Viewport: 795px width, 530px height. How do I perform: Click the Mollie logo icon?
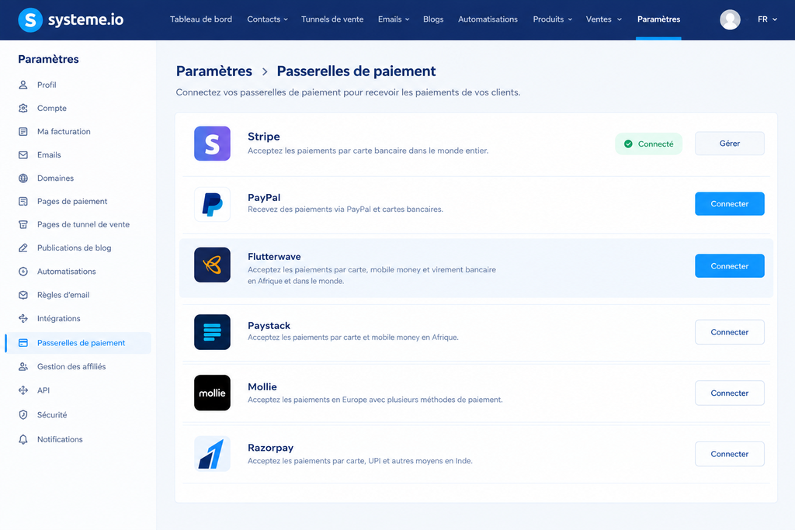212,393
